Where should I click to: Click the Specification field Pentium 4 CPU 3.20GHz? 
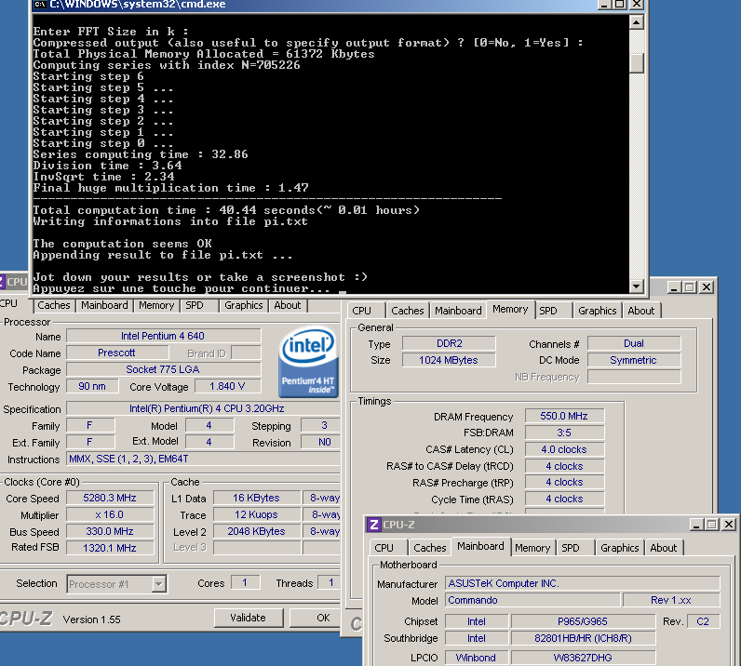click(204, 408)
